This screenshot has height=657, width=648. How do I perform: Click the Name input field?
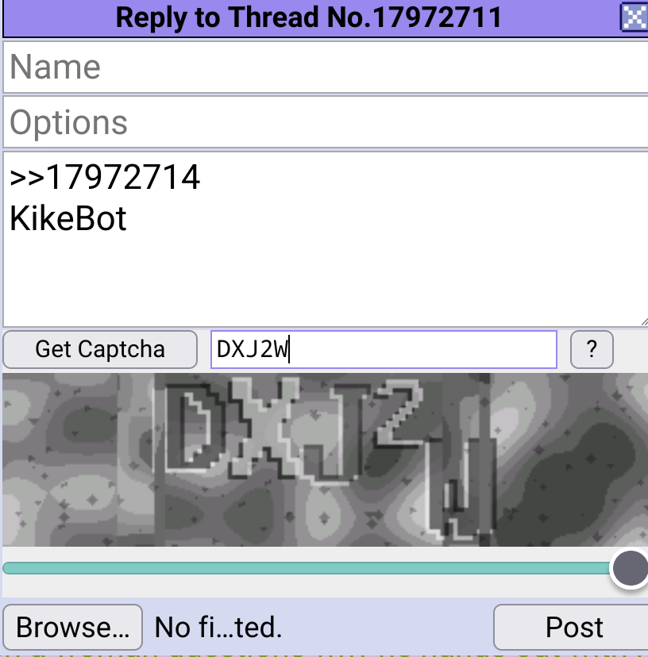tap(326, 67)
